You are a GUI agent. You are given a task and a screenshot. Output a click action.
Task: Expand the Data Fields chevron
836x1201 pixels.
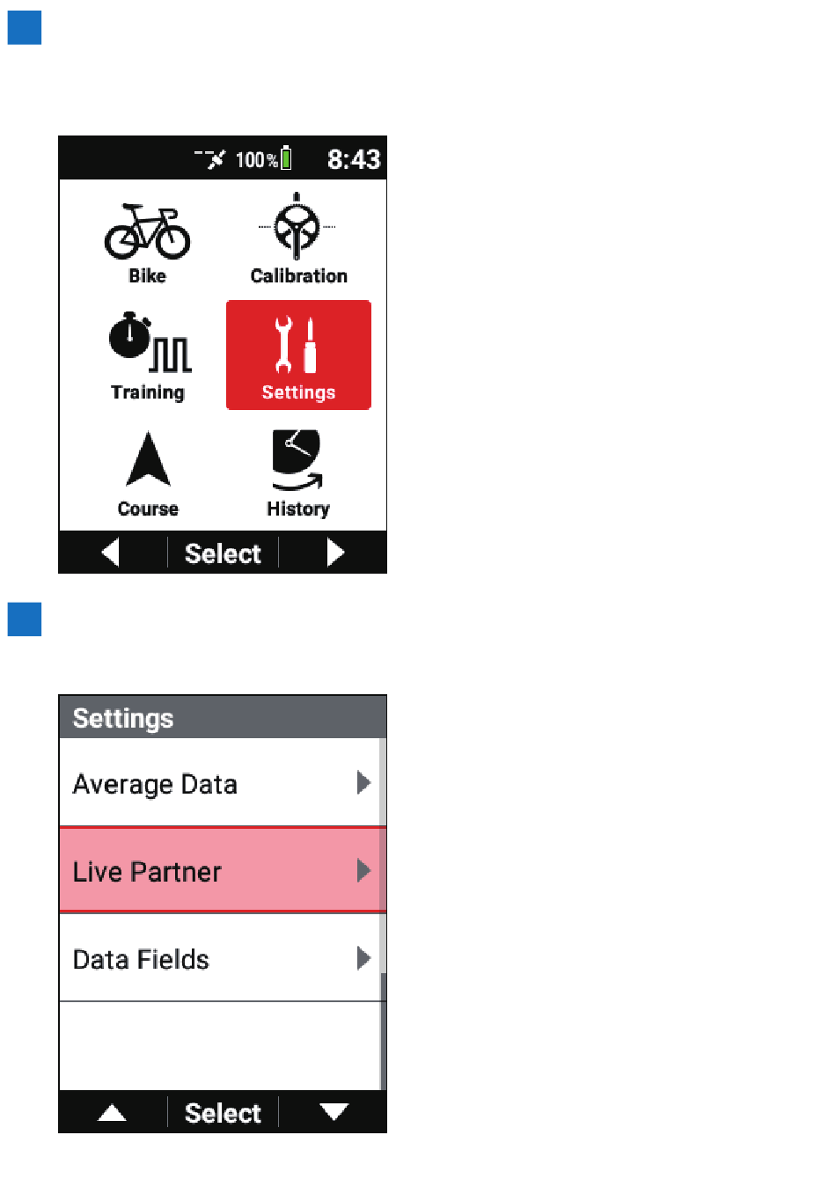tap(363, 958)
